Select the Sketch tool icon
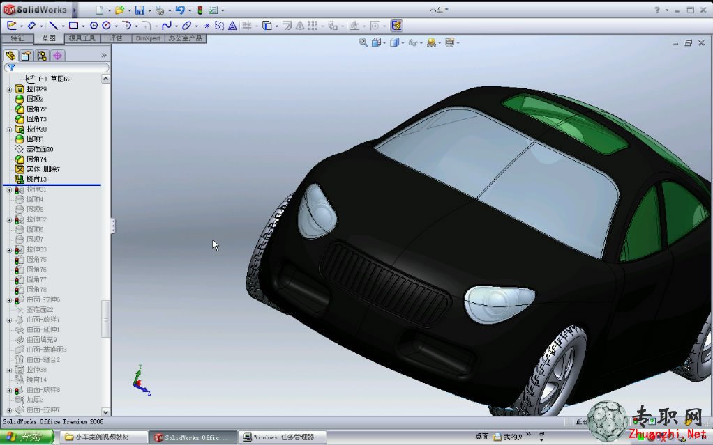The height and width of the screenshot is (445, 713). (11, 26)
